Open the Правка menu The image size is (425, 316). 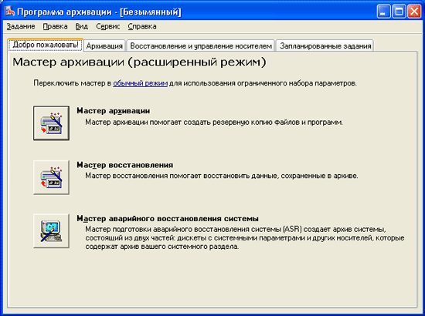(x=55, y=26)
